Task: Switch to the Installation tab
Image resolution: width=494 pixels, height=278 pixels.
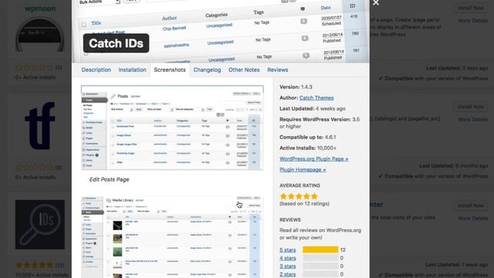Action: click(x=132, y=70)
